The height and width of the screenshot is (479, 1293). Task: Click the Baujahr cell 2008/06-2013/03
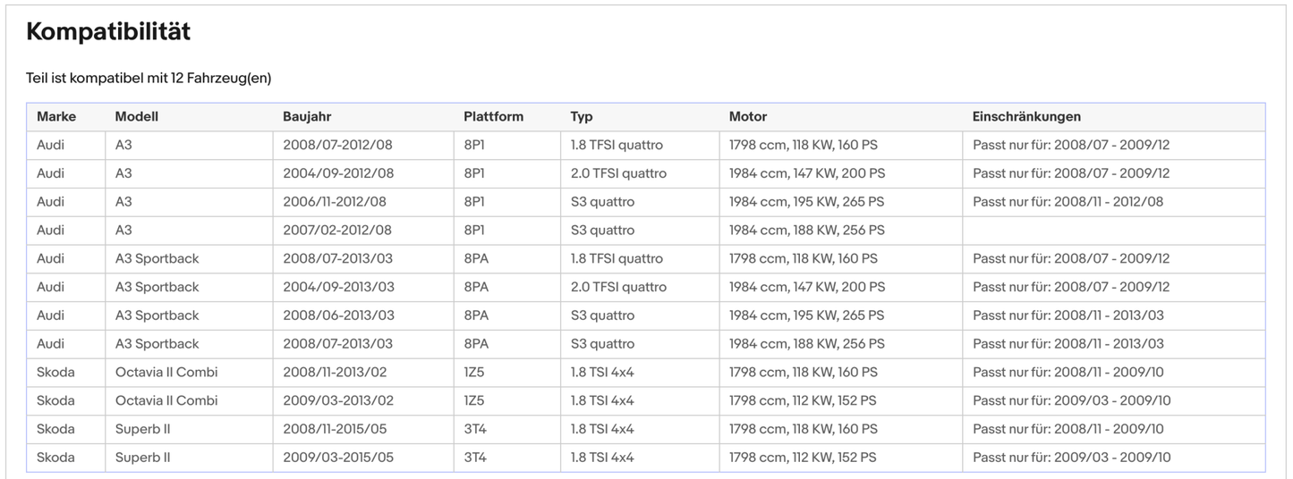pos(338,315)
